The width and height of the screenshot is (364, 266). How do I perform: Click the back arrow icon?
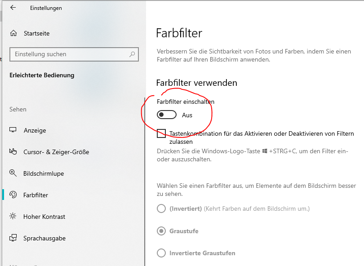[13, 8]
